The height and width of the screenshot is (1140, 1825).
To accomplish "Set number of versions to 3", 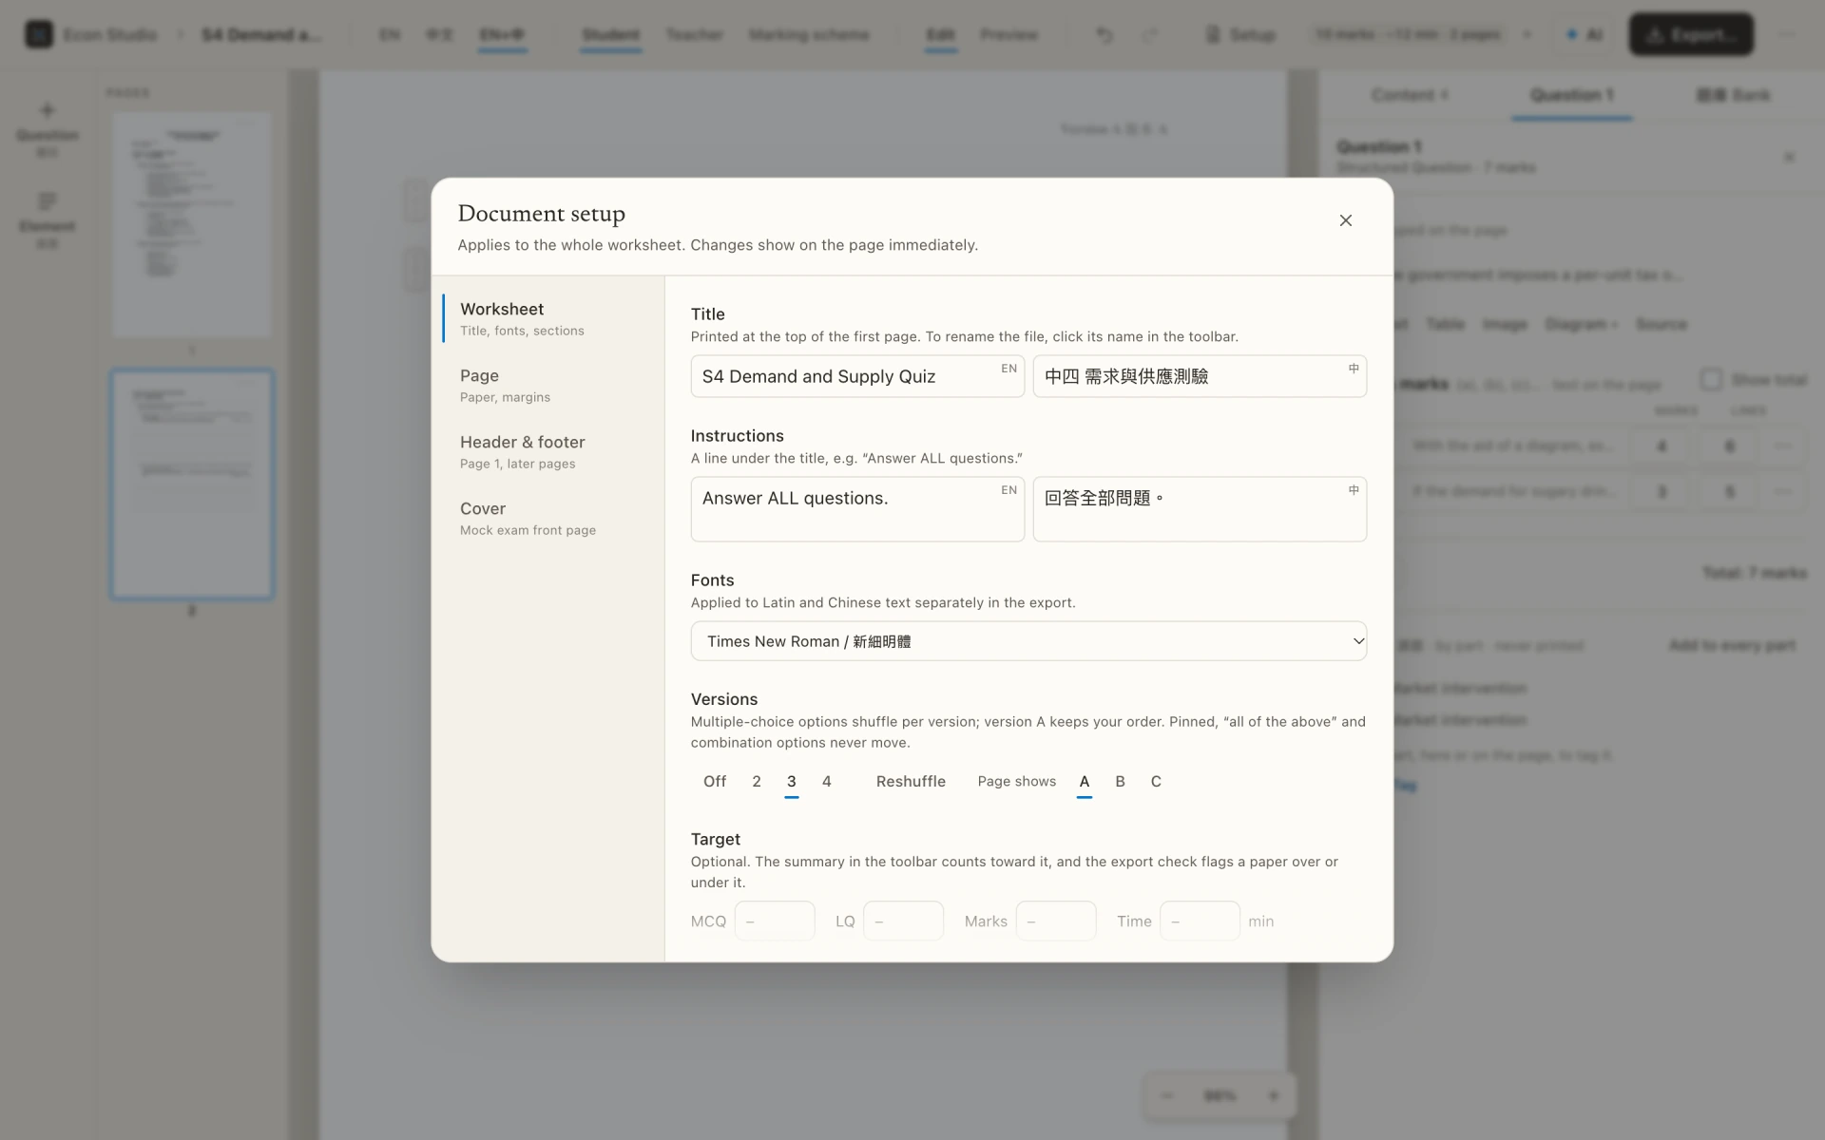I will (791, 781).
